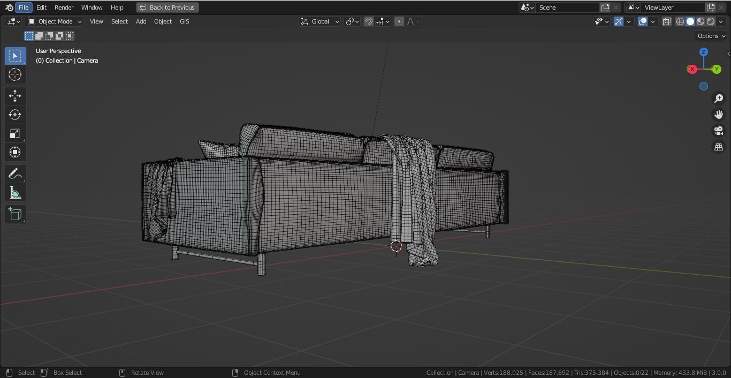Toggle show gizmo button
731x378 pixels.
click(x=619, y=21)
